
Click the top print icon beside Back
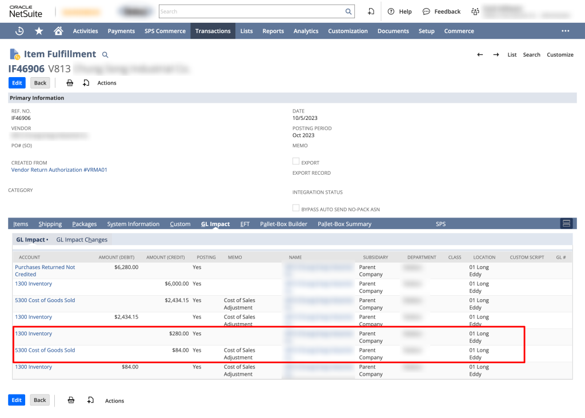[70, 83]
